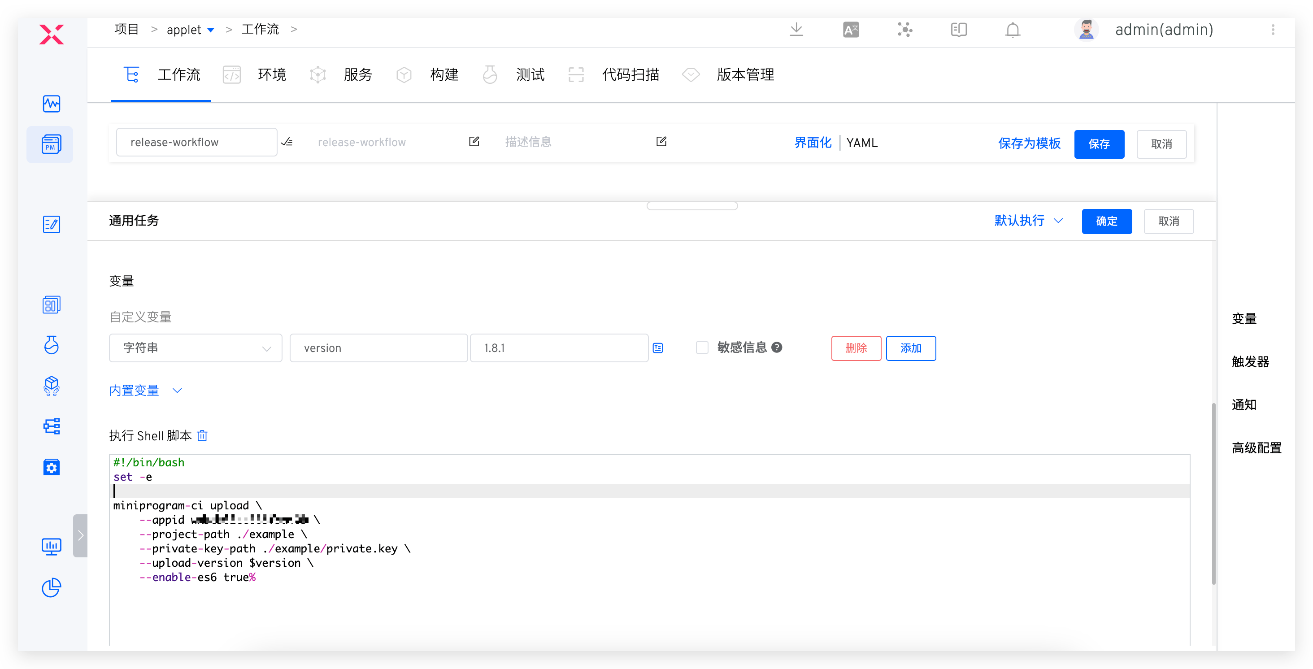Click the 添加 button

910,348
